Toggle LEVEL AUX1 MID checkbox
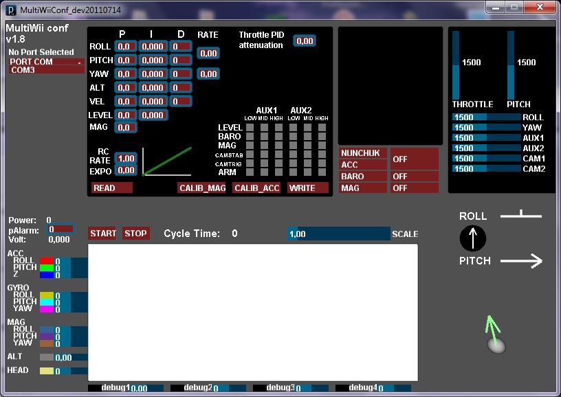 click(x=264, y=127)
